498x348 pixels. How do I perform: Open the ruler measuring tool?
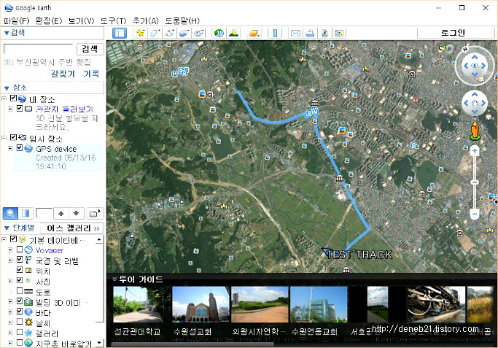(275, 33)
